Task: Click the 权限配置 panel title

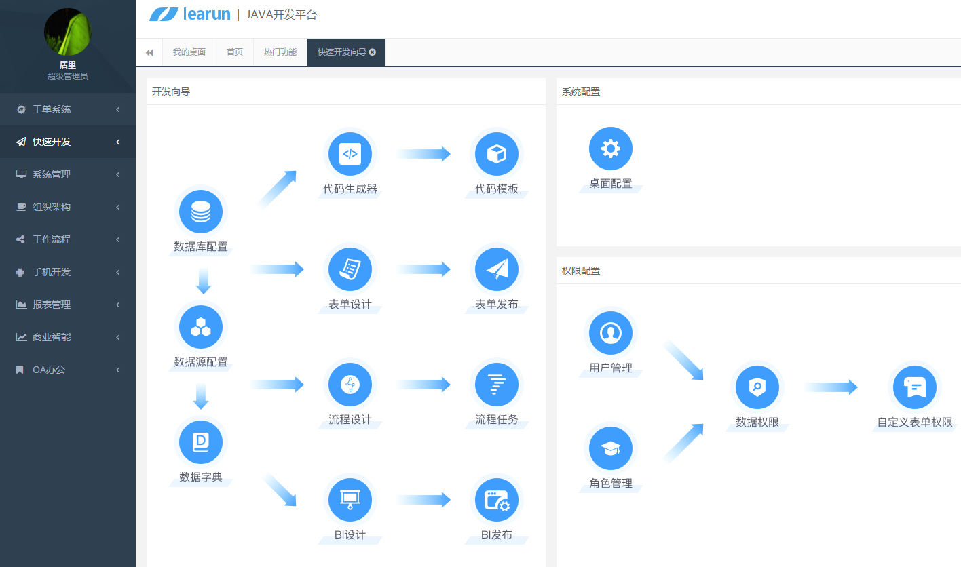Action: tap(581, 271)
